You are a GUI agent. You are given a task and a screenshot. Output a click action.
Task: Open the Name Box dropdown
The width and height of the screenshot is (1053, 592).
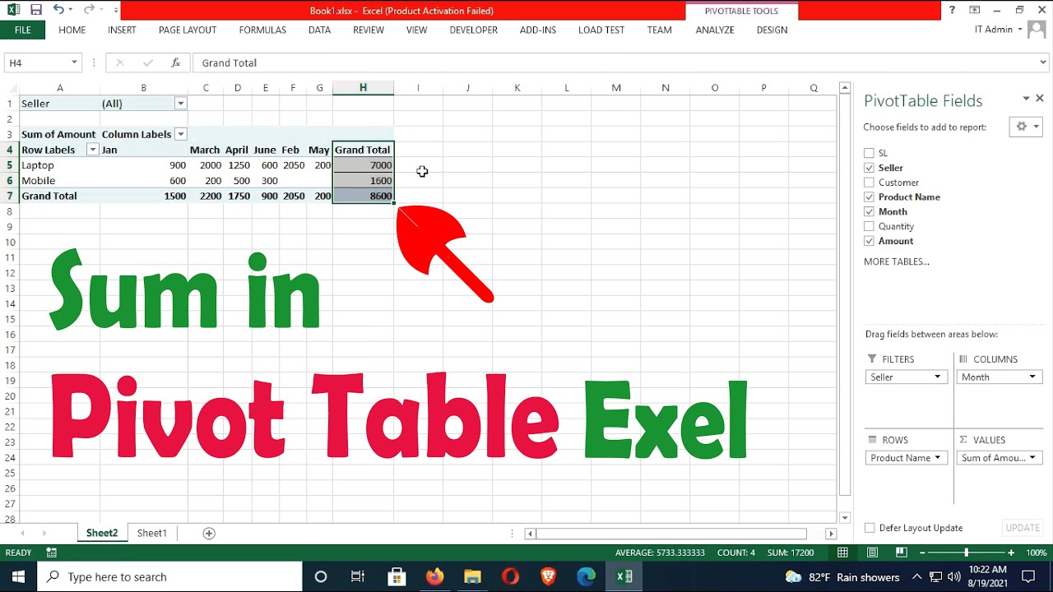[x=74, y=62]
